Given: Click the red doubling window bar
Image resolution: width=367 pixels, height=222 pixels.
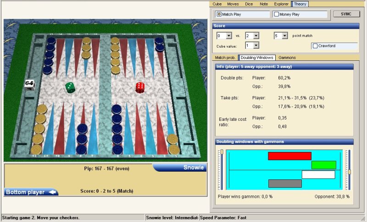Looking at the screenshot, I should (289, 156).
